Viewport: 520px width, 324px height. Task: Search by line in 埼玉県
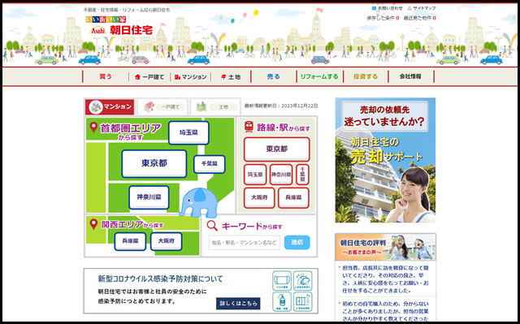click(255, 175)
